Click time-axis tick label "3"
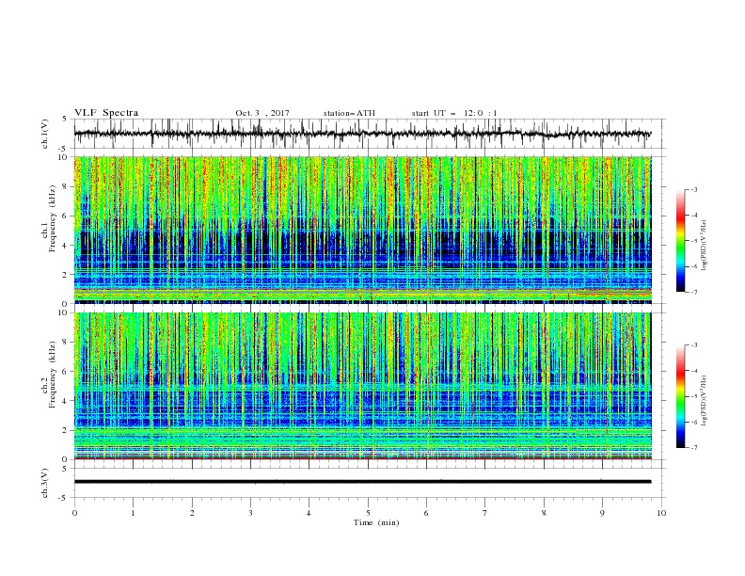The width and height of the screenshot is (745, 576). pyautogui.click(x=250, y=513)
